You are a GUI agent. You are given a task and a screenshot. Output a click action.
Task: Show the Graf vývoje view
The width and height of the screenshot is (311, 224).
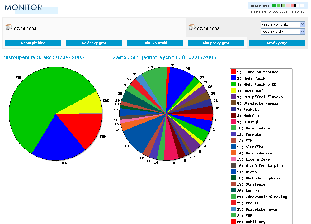[277, 43]
